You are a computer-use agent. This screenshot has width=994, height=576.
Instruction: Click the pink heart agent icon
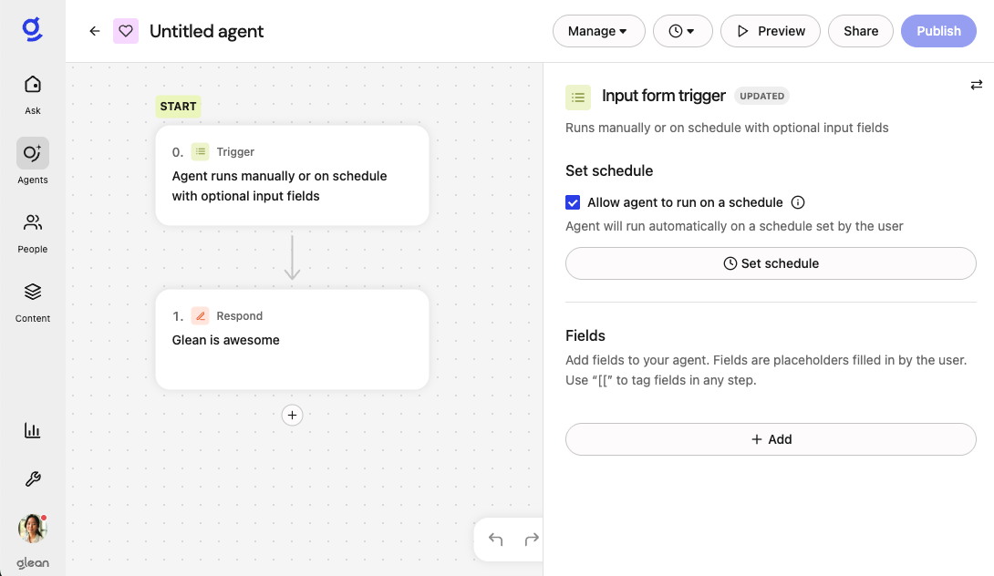coord(126,31)
